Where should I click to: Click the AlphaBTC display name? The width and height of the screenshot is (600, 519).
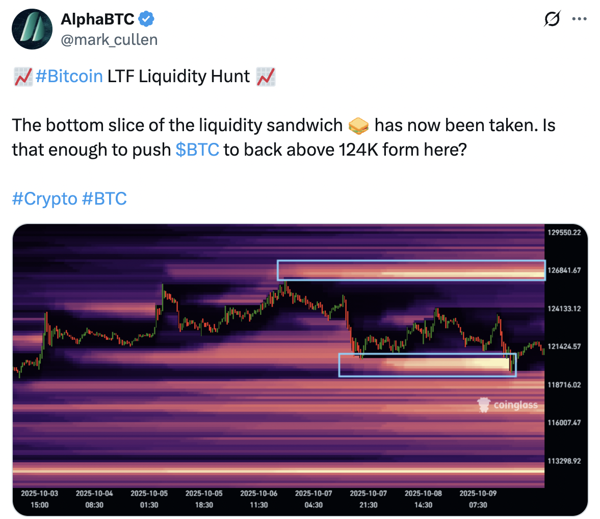(97, 19)
